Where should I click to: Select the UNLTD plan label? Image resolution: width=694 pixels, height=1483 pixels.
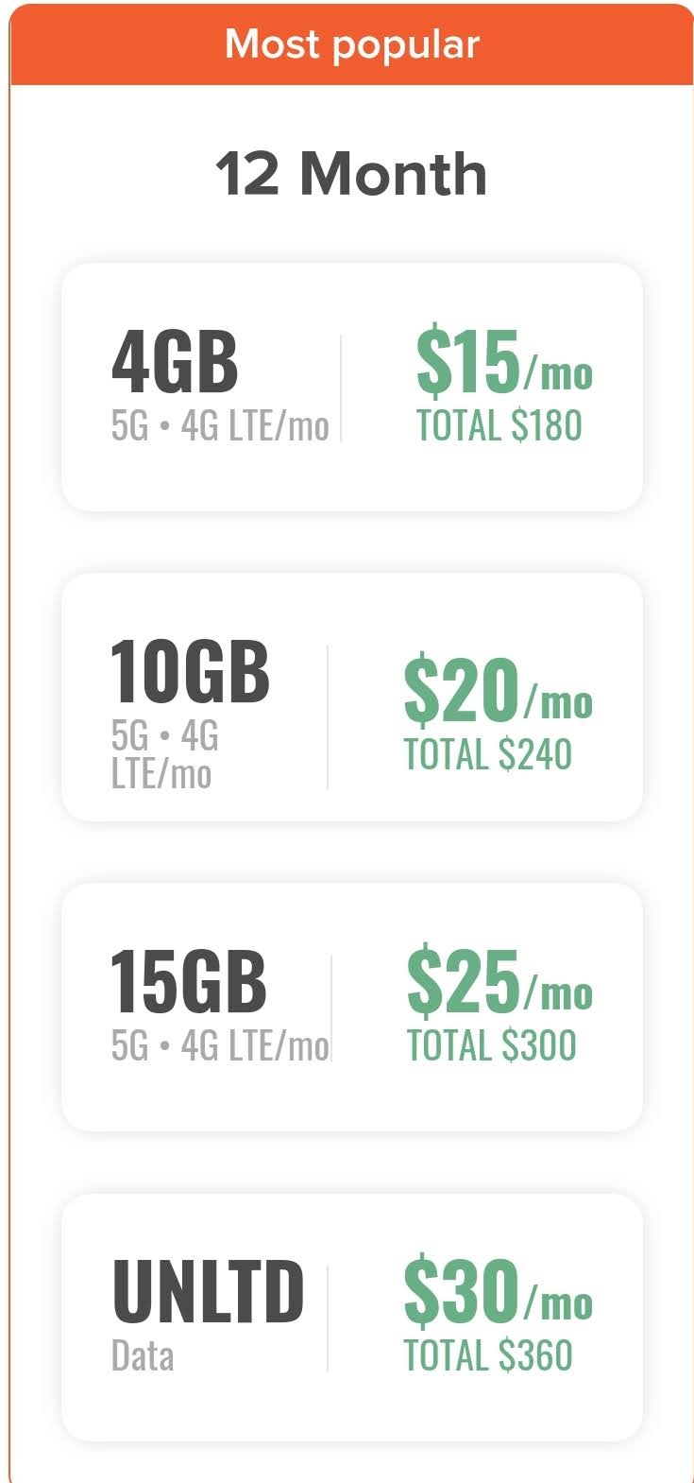click(208, 1292)
